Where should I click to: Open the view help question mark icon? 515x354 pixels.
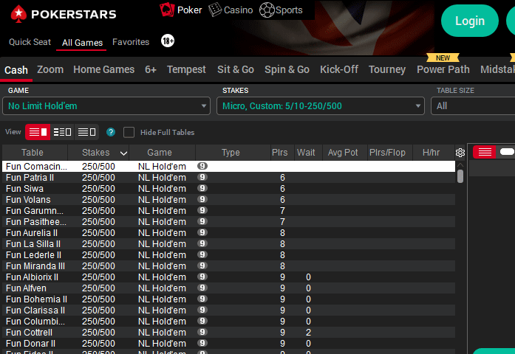pyautogui.click(x=111, y=132)
